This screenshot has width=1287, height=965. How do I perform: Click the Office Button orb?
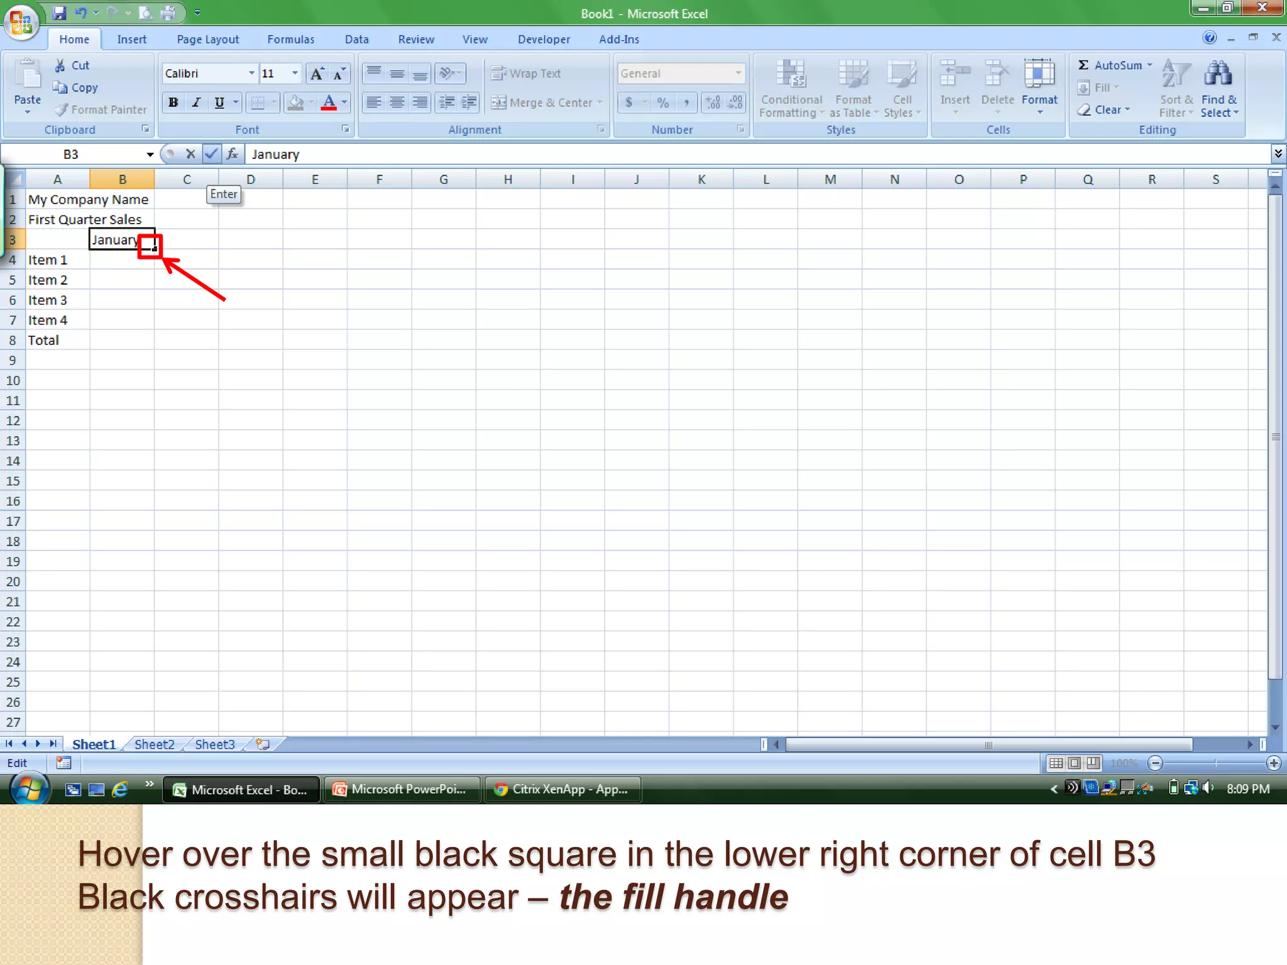coord(21,21)
